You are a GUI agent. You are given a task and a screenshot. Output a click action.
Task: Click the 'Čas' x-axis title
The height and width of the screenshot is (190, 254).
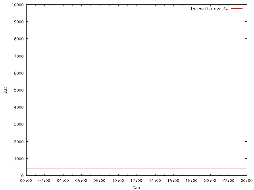click(136, 187)
